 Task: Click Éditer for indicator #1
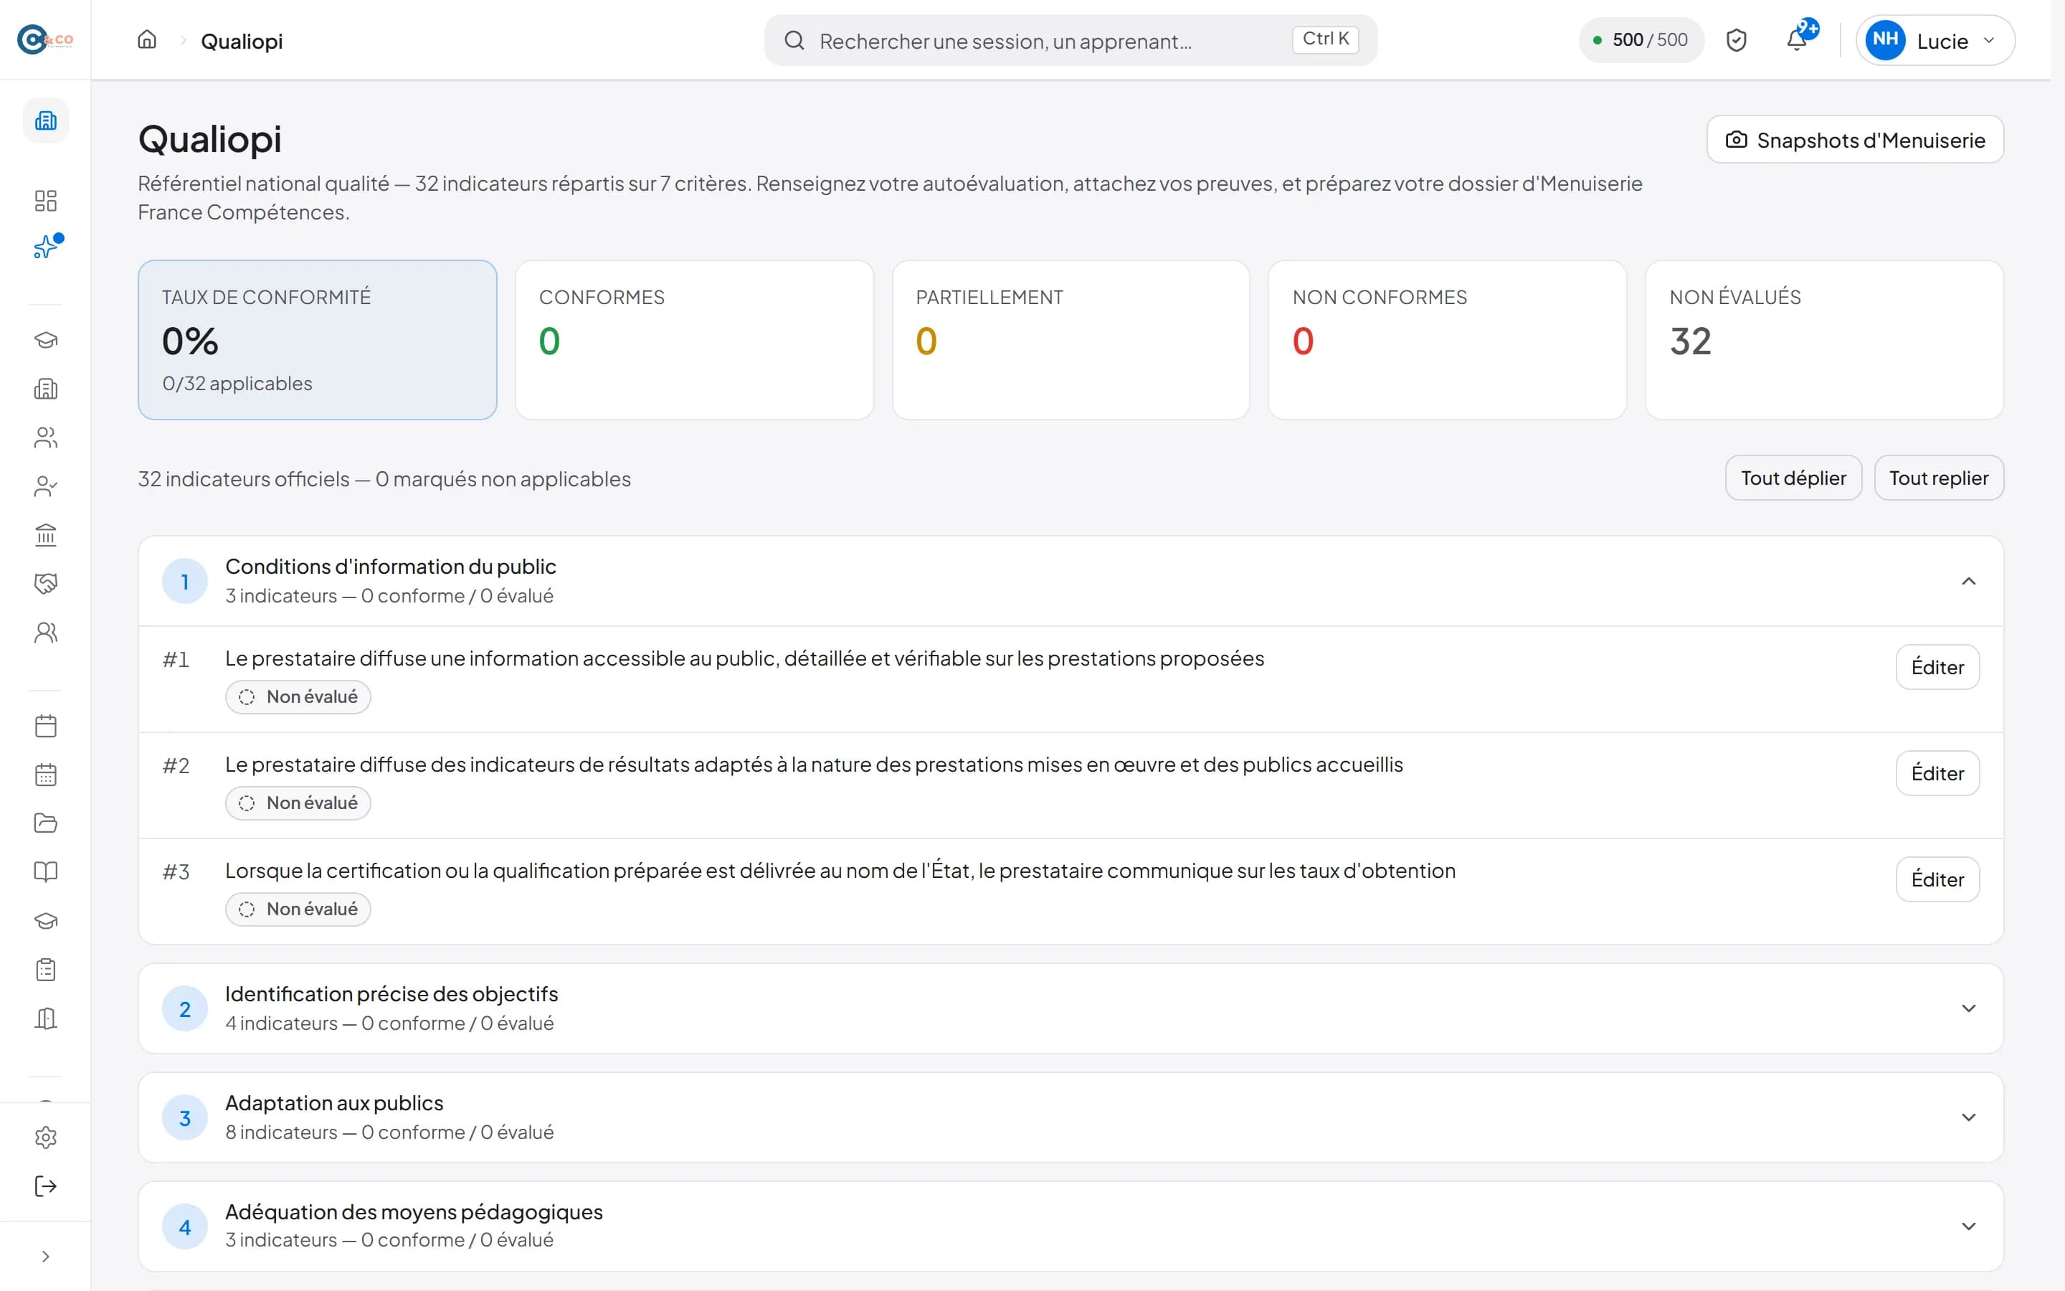point(1938,667)
